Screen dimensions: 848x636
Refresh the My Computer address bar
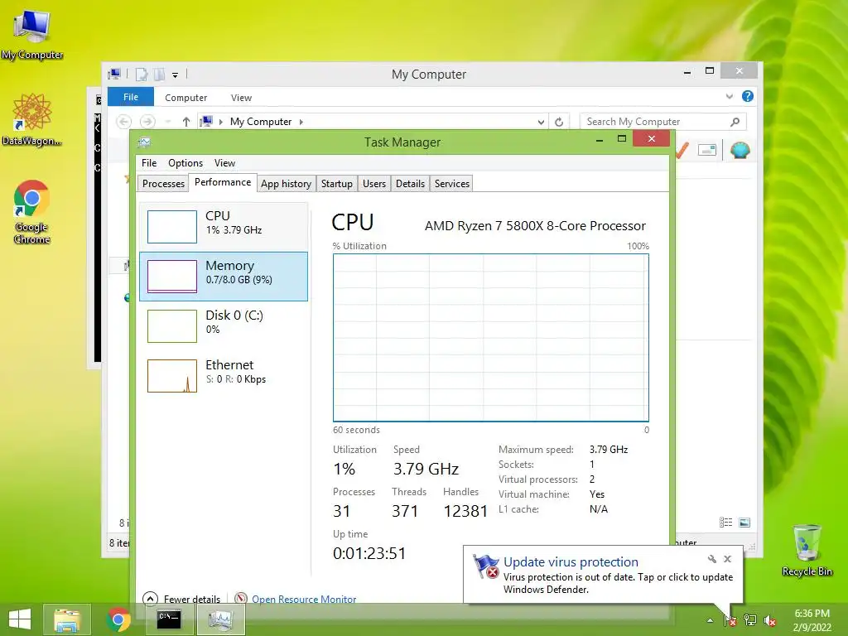pos(559,122)
